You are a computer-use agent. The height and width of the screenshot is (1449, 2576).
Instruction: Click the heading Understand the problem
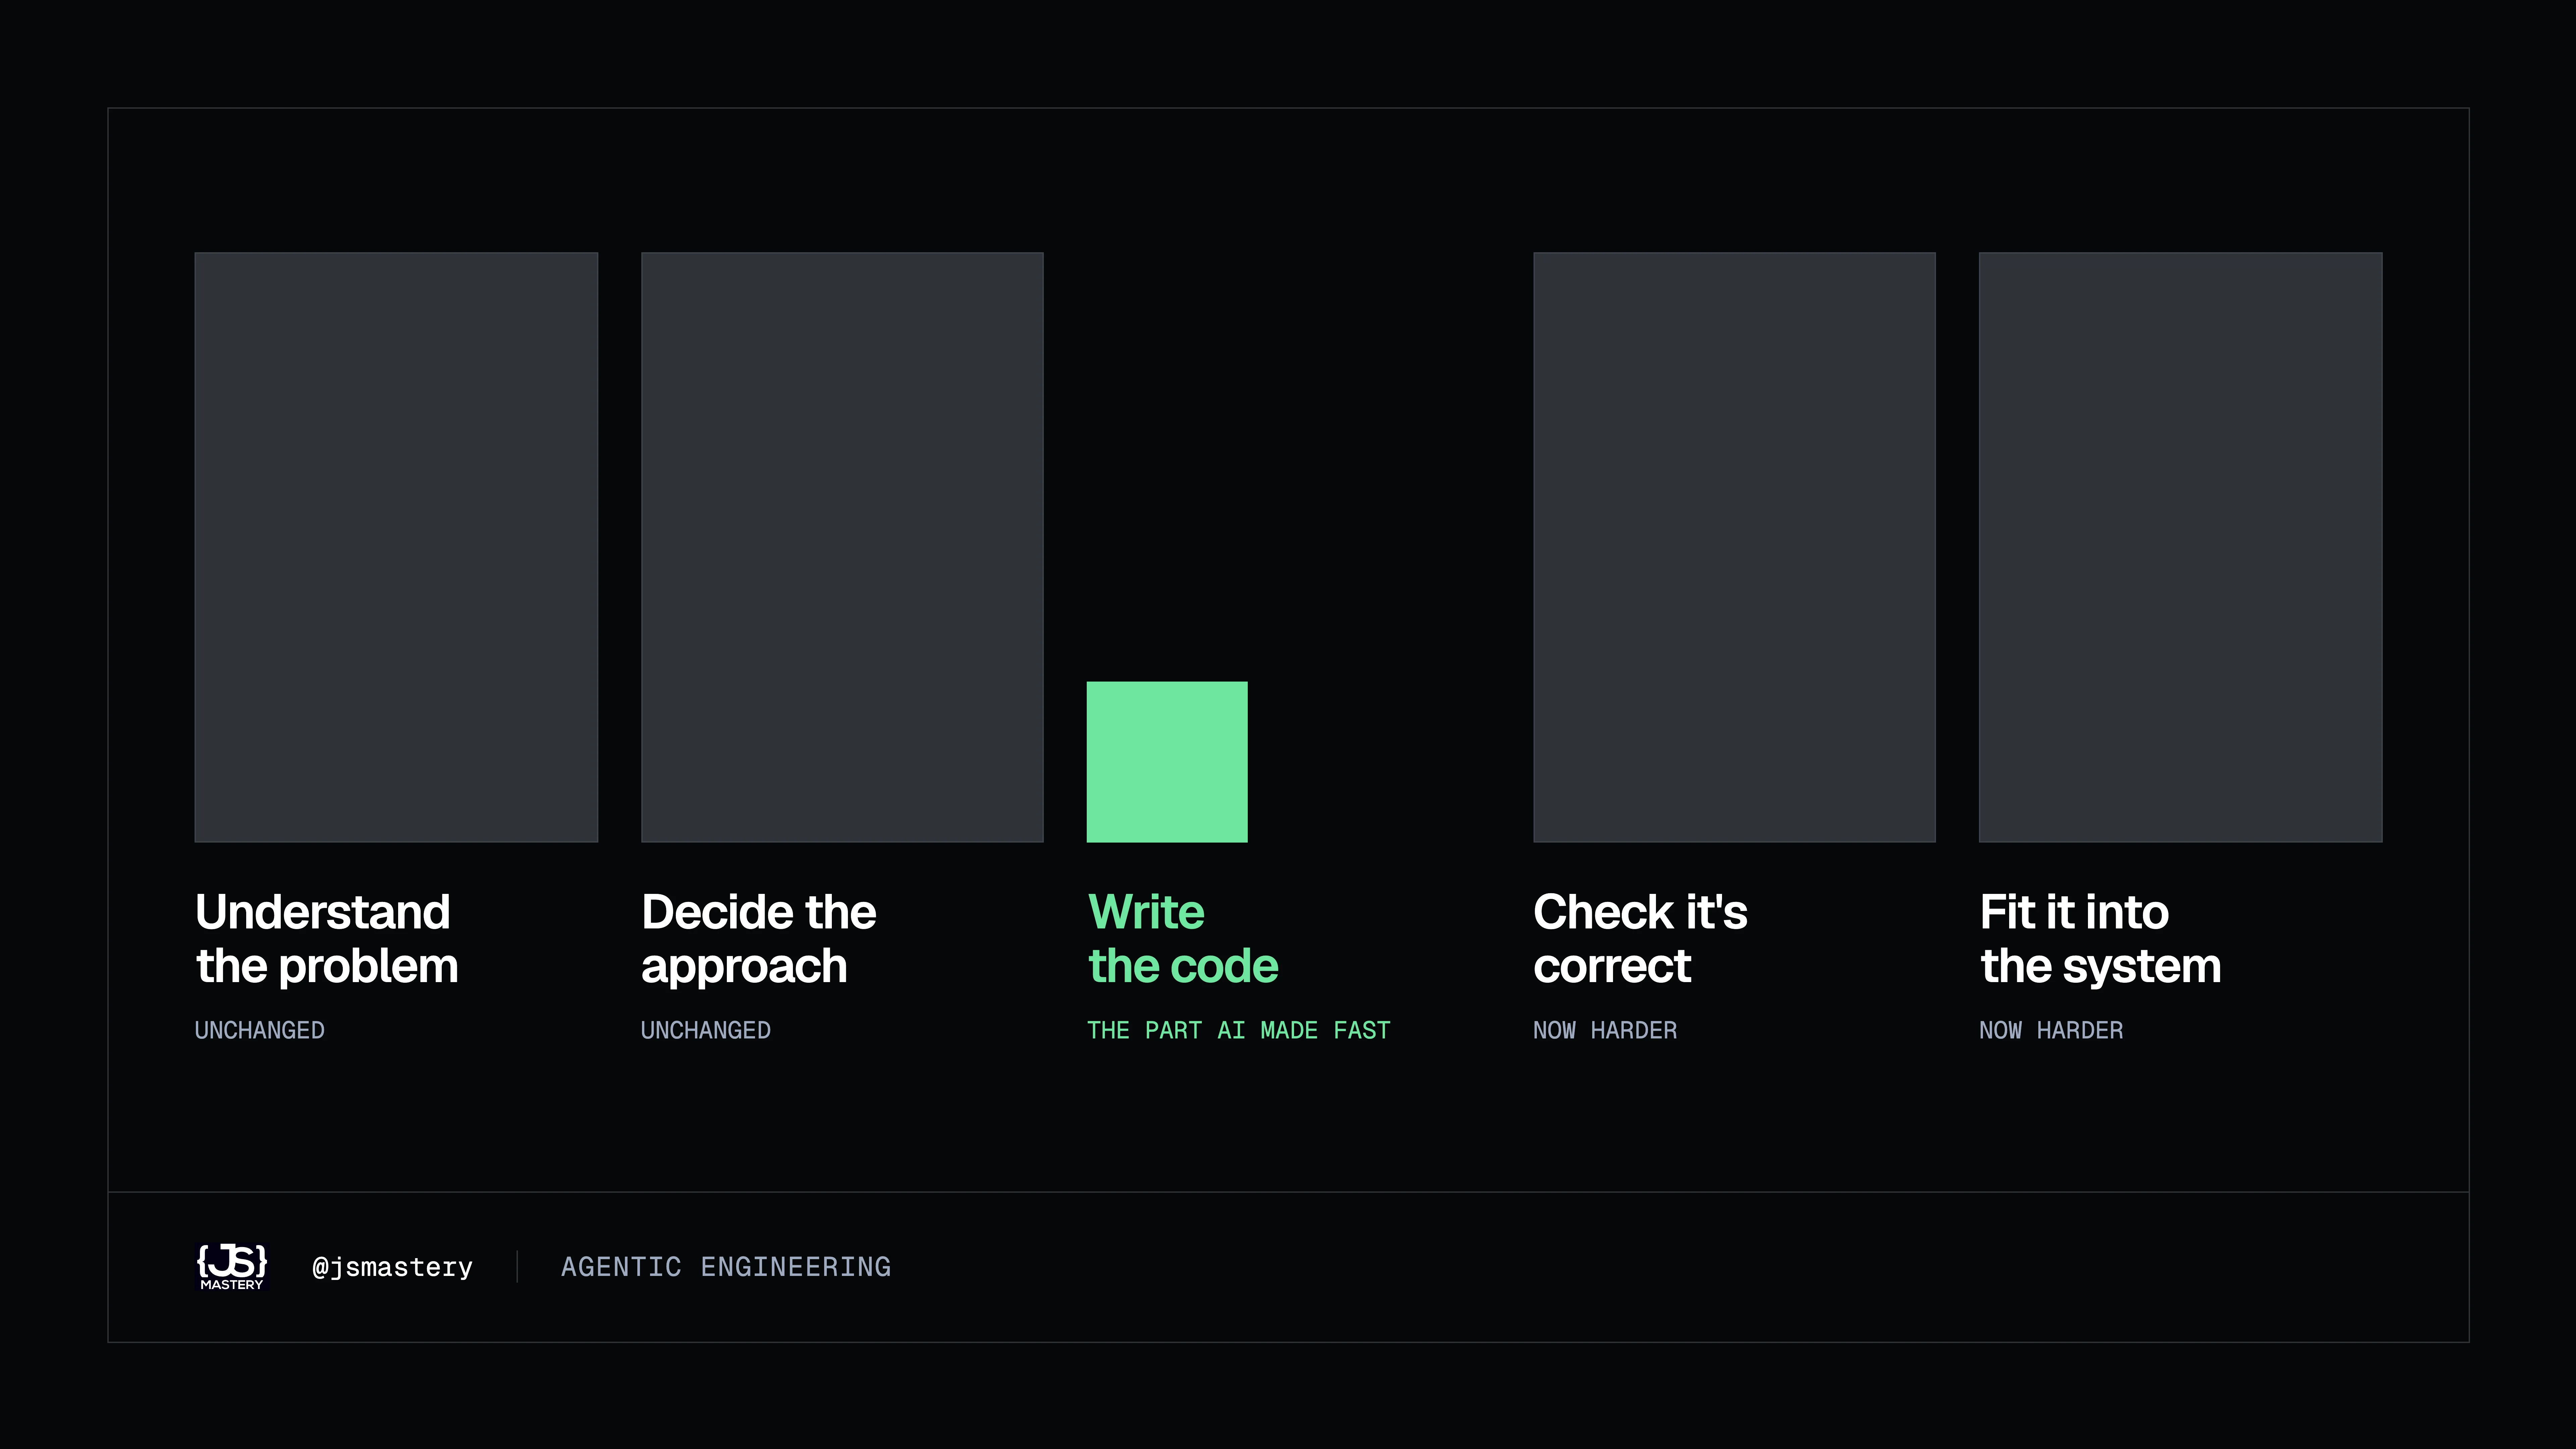coord(327,939)
